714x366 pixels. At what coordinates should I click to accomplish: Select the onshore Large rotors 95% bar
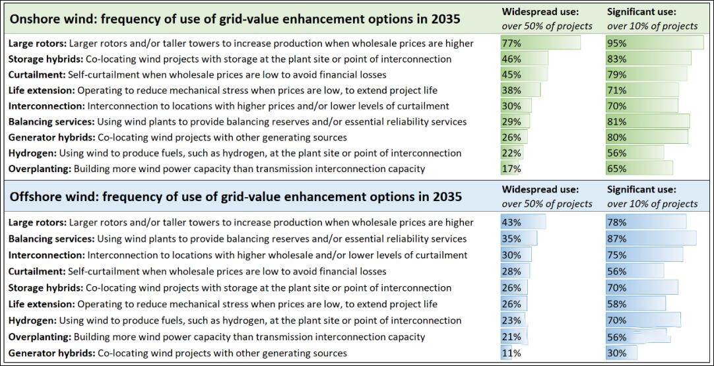click(x=655, y=43)
